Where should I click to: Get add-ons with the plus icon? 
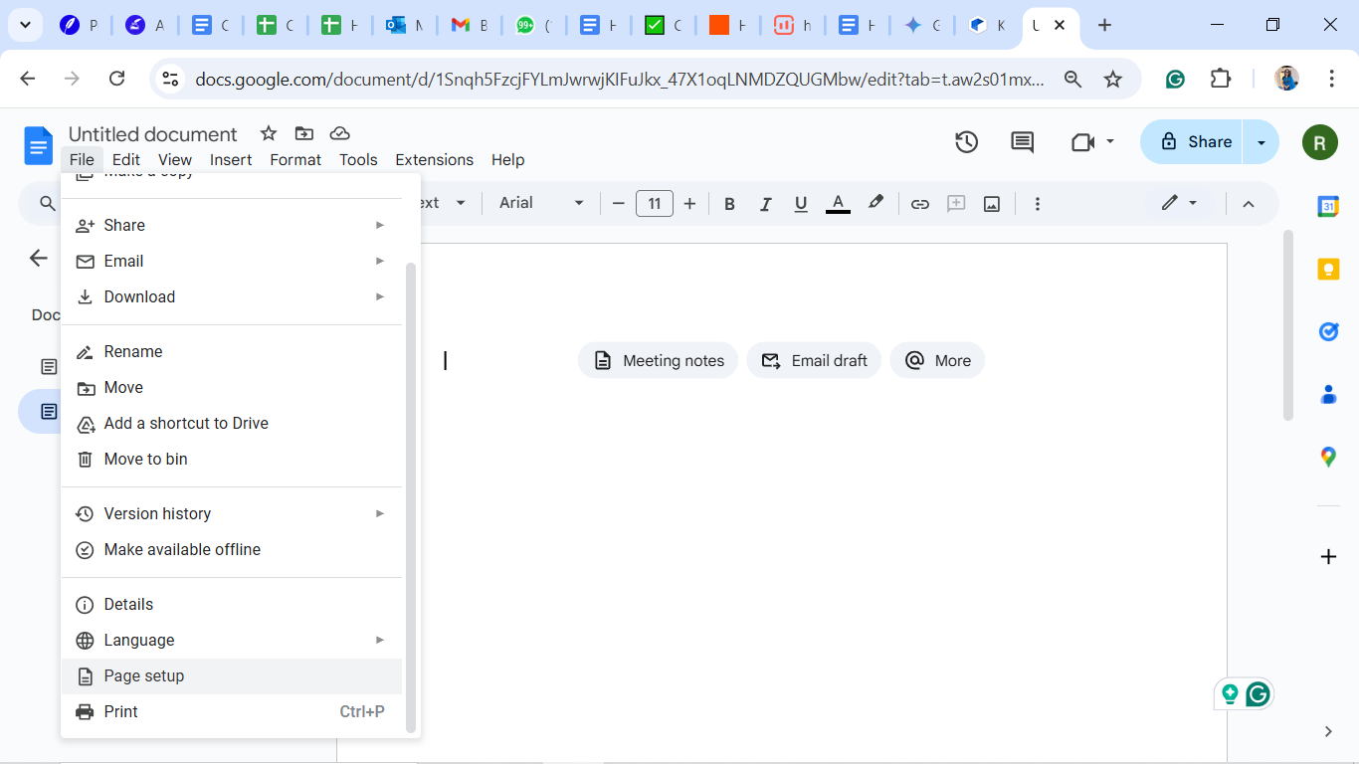coord(1328,556)
